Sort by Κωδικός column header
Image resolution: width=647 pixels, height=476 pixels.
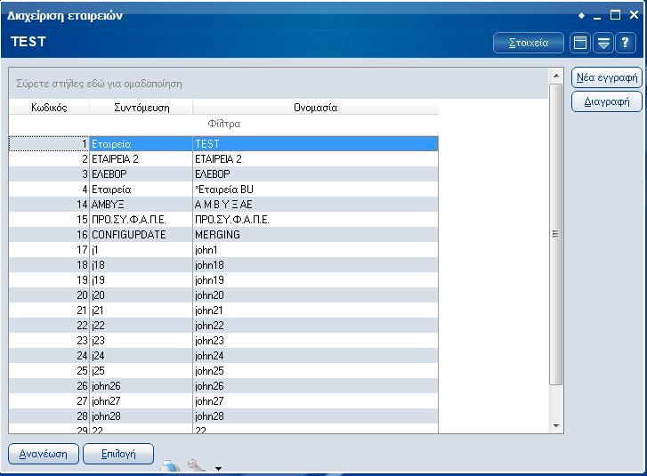click(x=49, y=108)
